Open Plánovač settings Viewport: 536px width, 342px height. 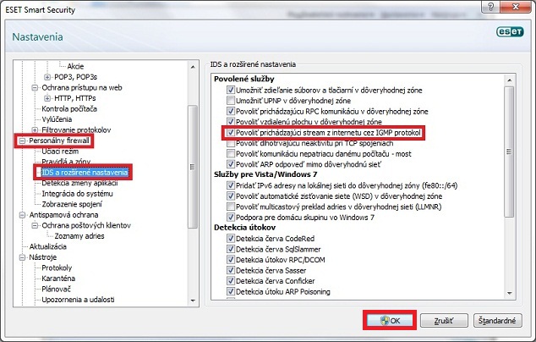(56, 290)
